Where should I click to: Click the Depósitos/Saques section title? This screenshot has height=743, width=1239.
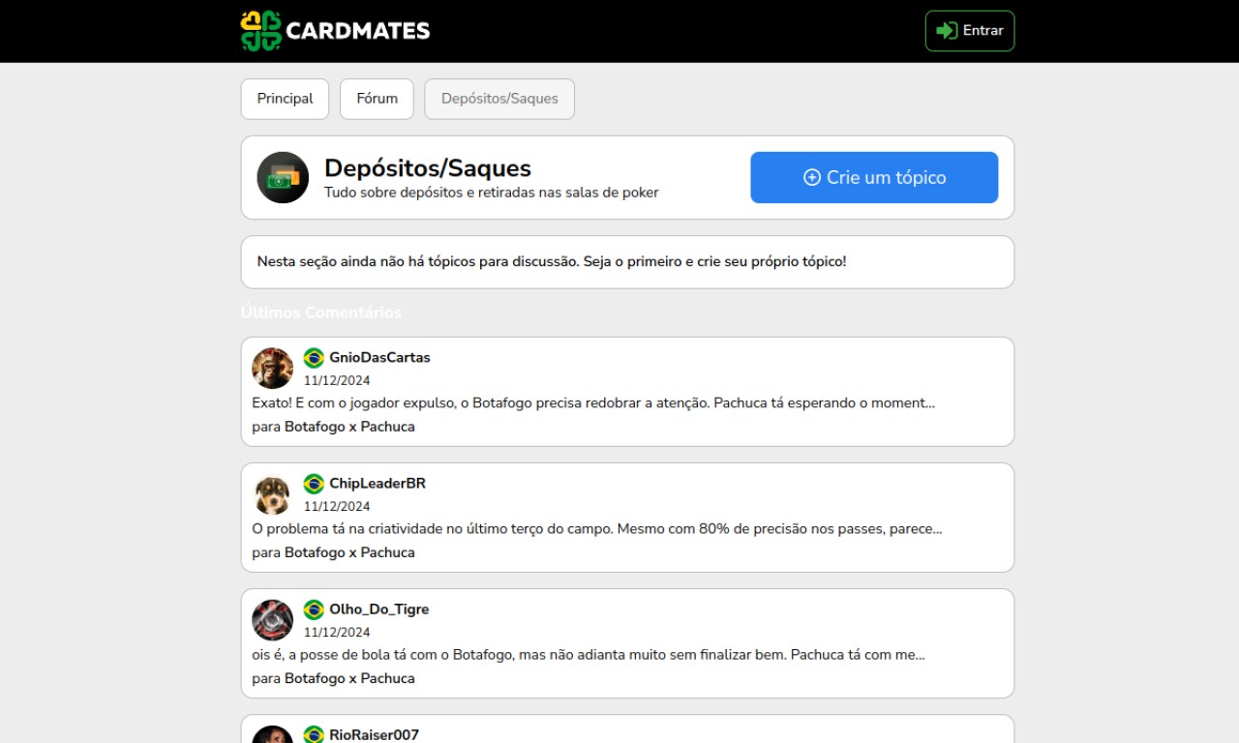pos(428,167)
